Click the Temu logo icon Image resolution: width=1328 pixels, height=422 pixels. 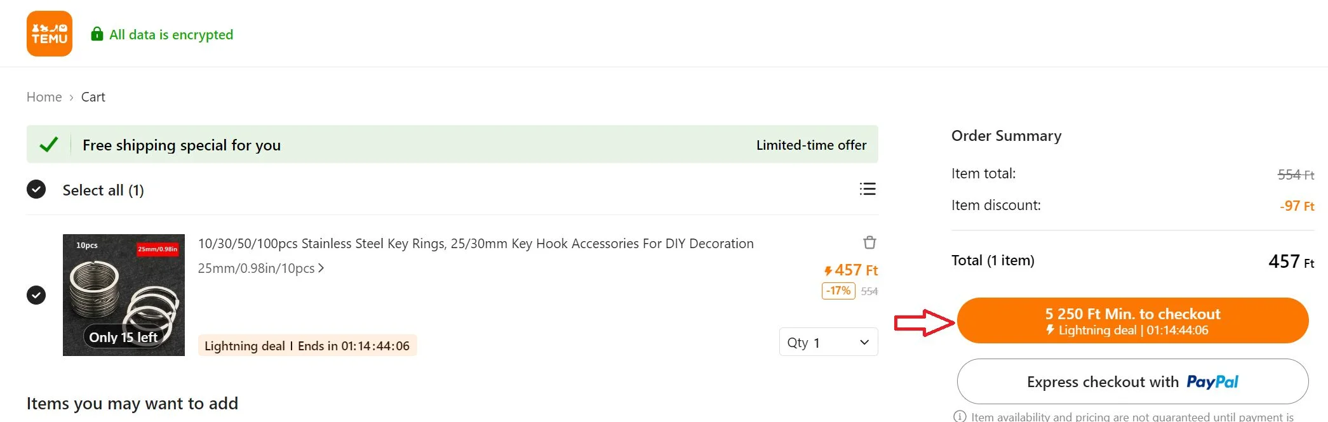point(50,34)
